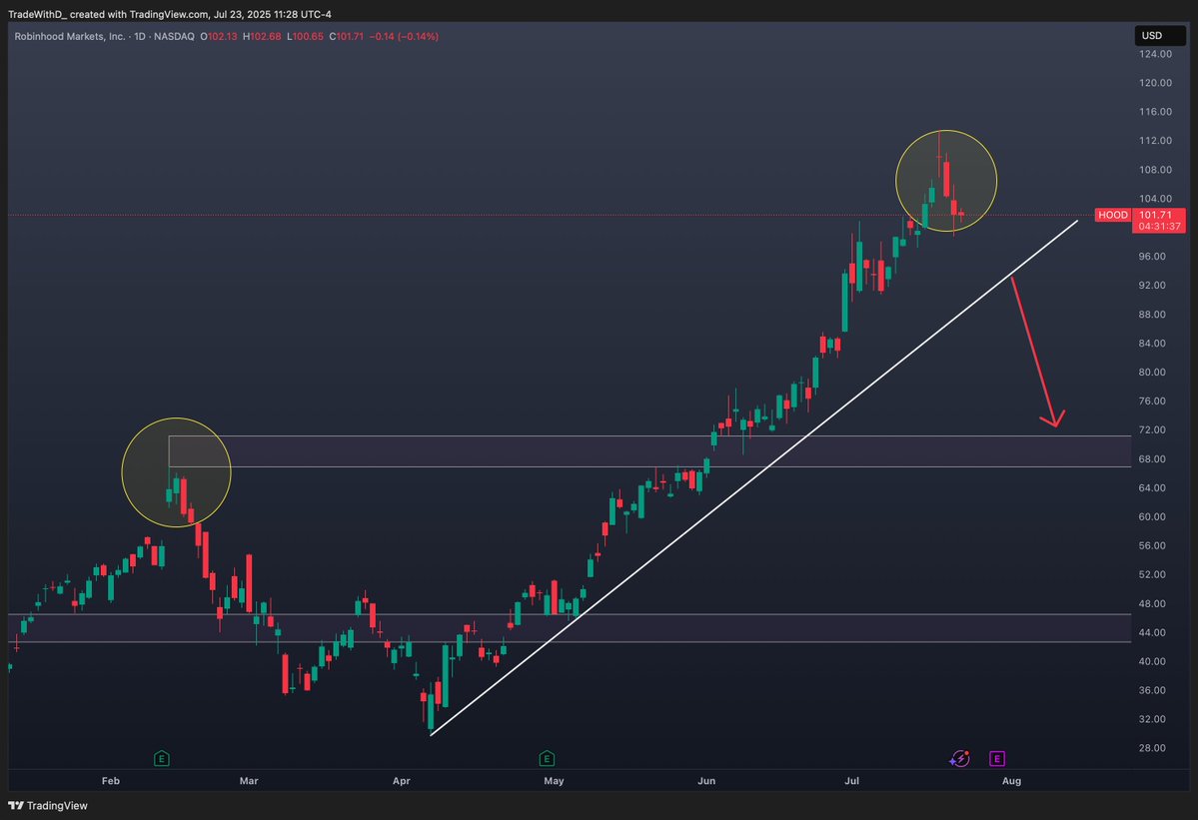Click the 04:31:37 bar countdown timer

click(x=1159, y=226)
